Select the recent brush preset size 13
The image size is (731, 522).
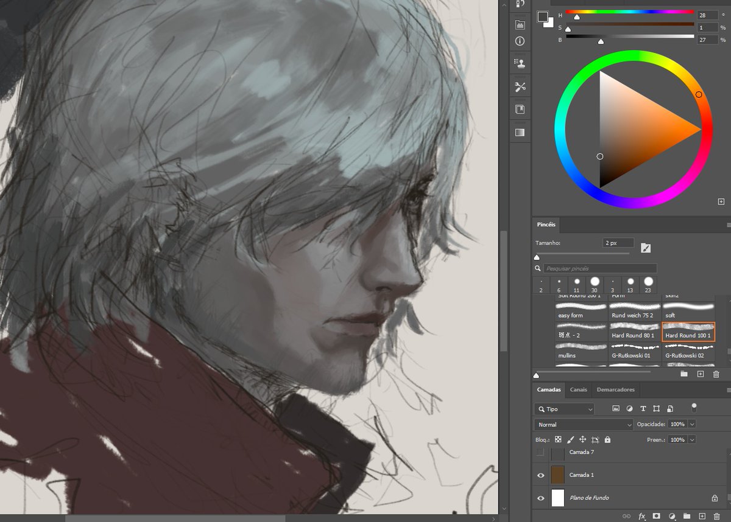pos(630,286)
